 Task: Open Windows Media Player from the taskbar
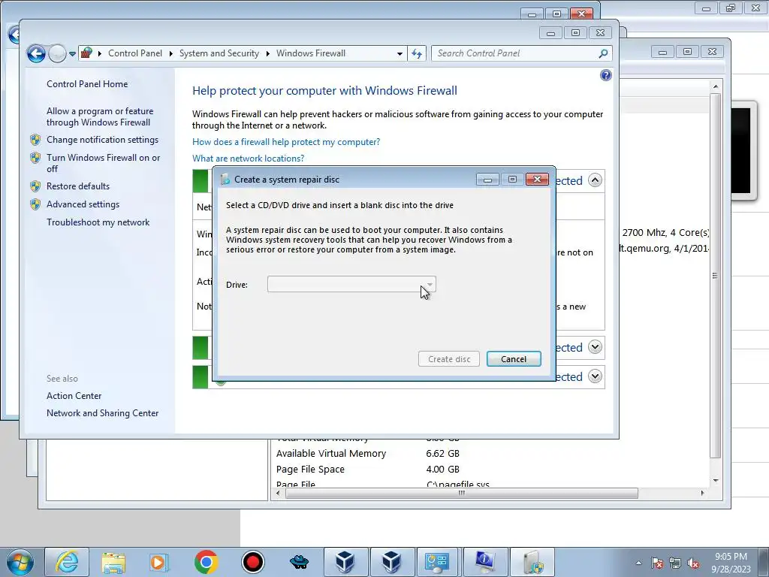click(159, 562)
